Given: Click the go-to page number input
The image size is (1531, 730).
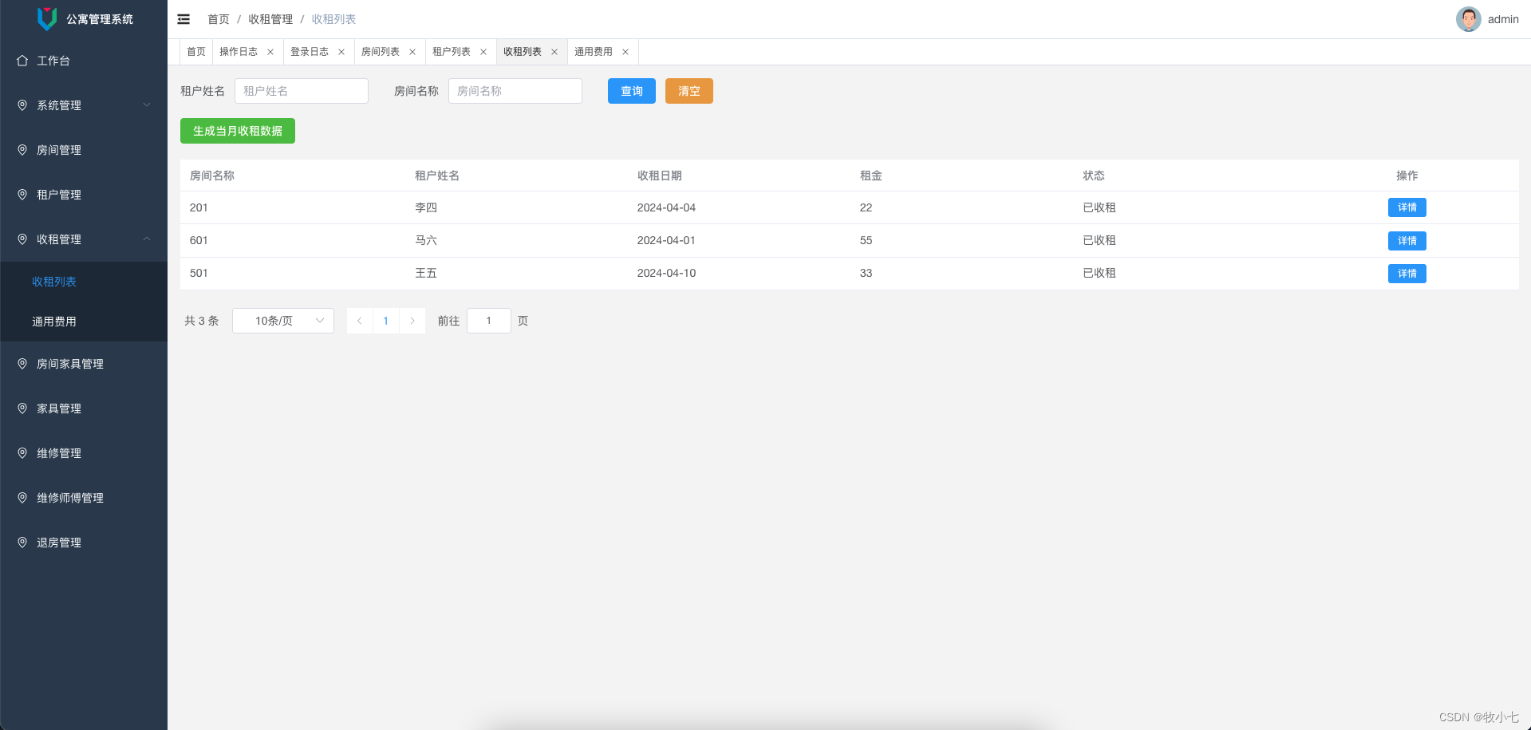Looking at the screenshot, I should (489, 321).
